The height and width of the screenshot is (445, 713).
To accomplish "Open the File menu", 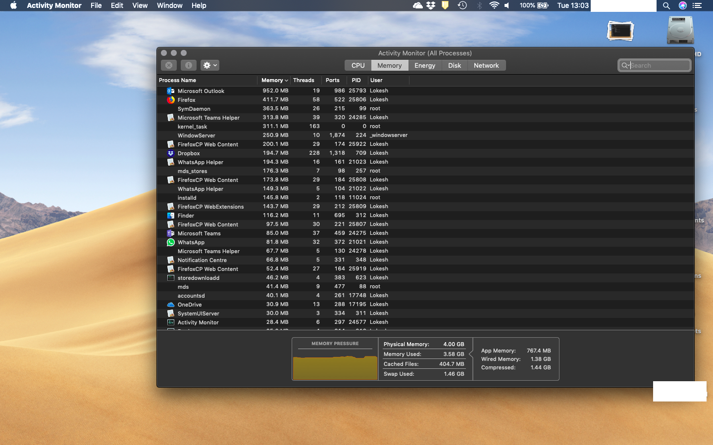I will [96, 5].
